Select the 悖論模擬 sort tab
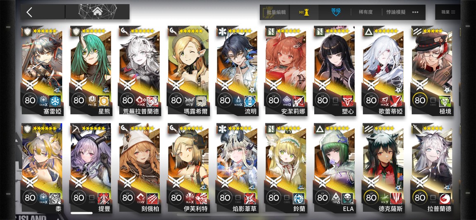The width and height of the screenshot is (476, 220). pos(396,12)
